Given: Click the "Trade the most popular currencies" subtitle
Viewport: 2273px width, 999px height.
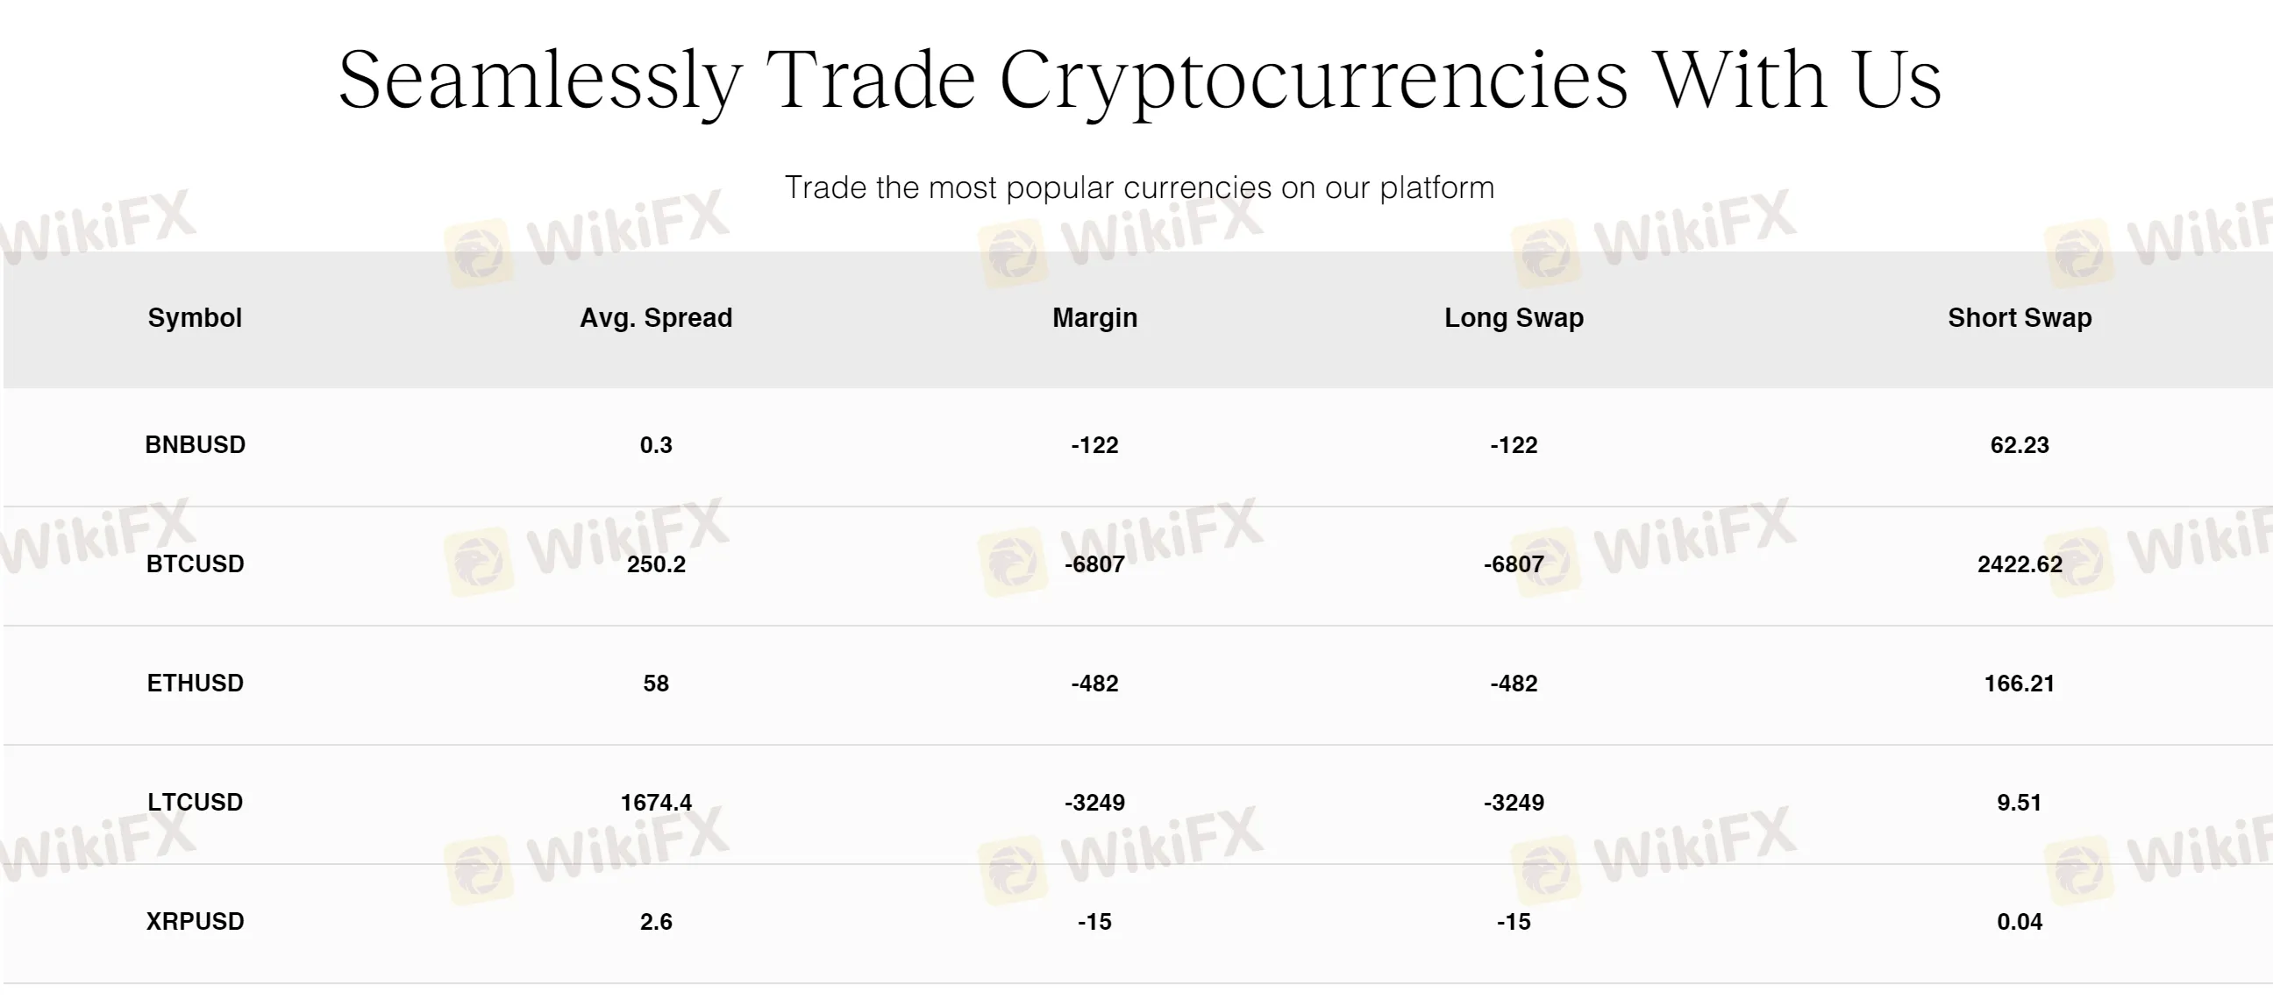Looking at the screenshot, I should pos(1139,188).
